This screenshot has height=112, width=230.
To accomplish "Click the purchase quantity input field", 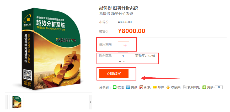I will (x=123, y=56).
